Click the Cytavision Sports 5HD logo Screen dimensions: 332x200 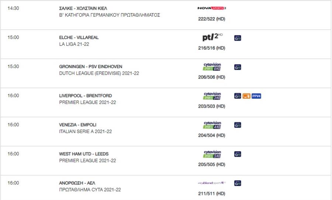212,154
